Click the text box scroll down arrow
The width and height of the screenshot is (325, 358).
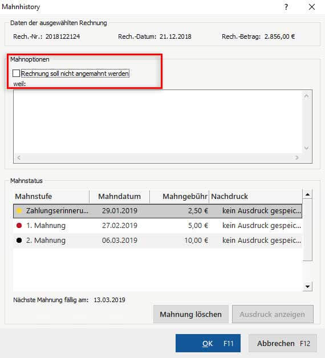pos(307,148)
